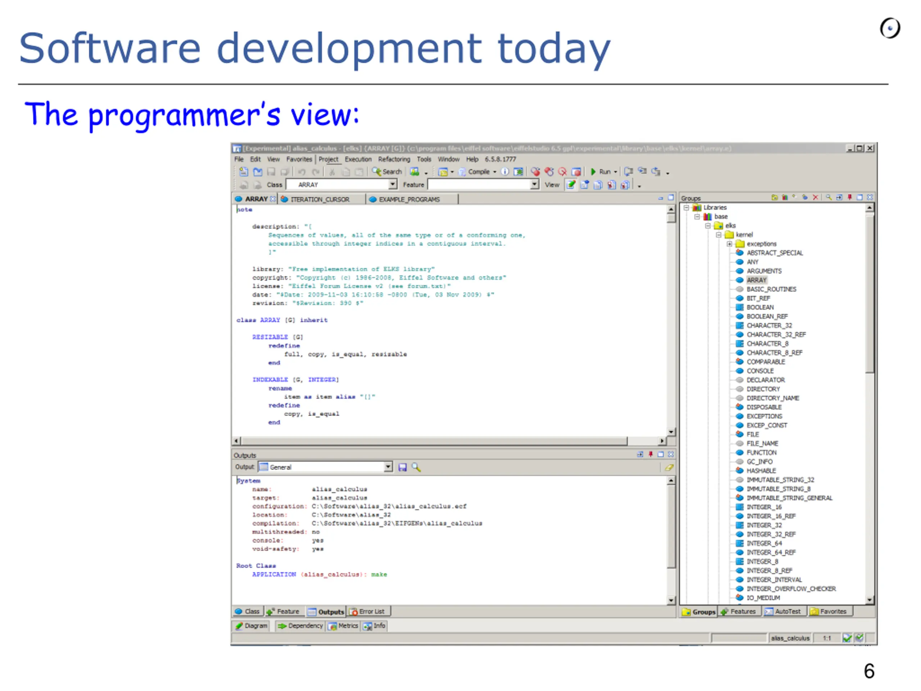Click the clear output eraser icon

[x=669, y=468]
